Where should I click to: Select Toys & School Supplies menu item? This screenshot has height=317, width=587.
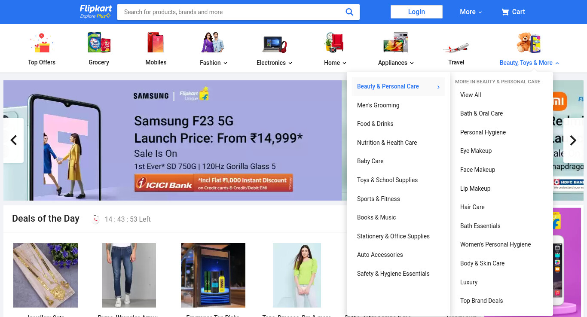click(x=388, y=180)
